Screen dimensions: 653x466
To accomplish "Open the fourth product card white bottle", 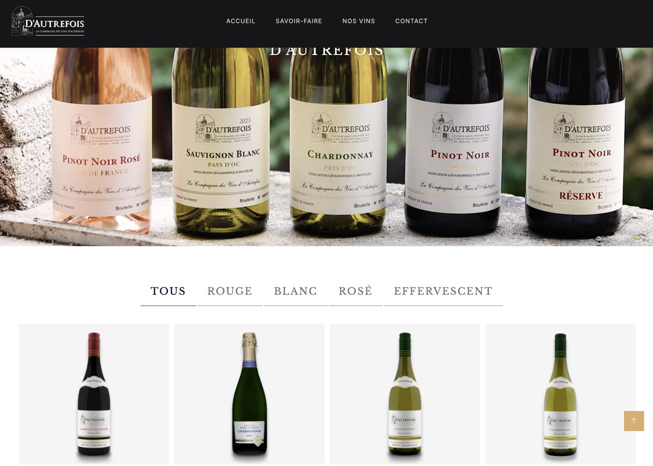I will [x=560, y=394].
